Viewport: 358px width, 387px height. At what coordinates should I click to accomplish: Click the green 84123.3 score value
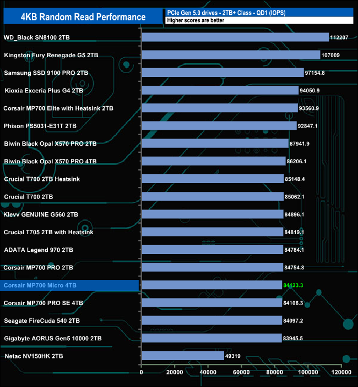point(293,285)
